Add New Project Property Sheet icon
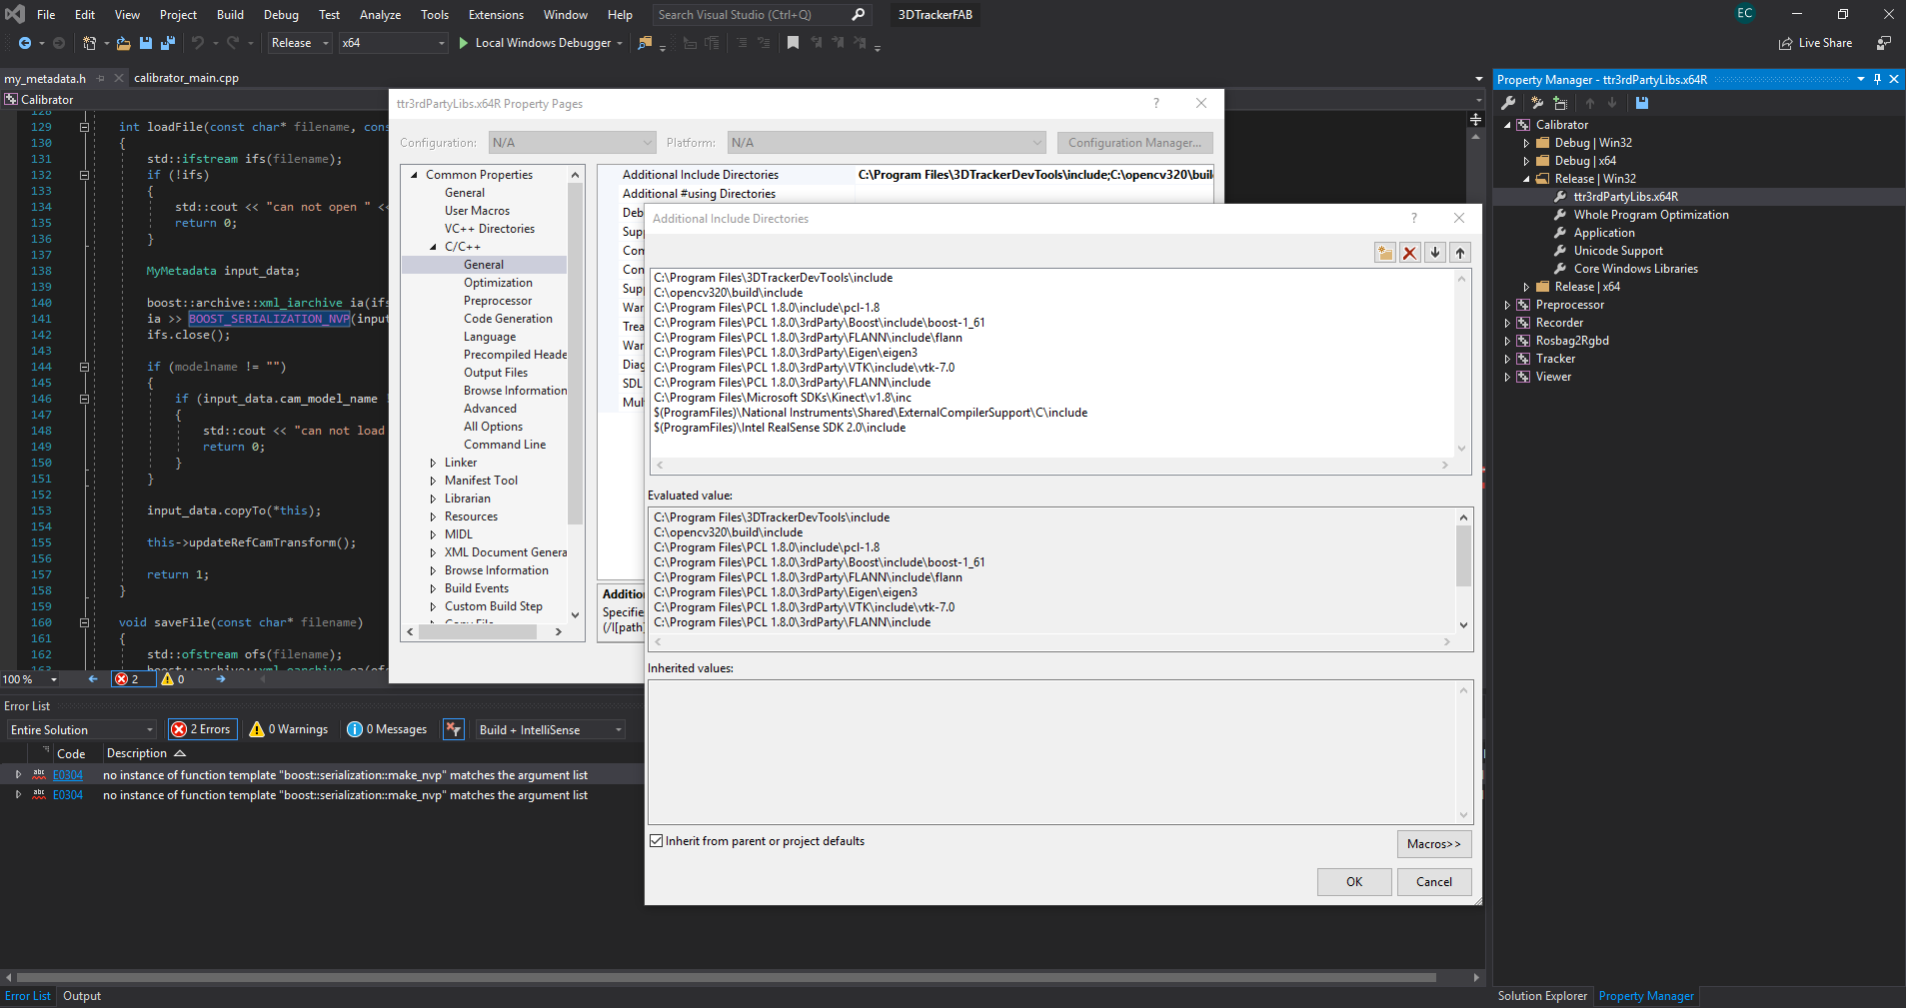 click(1537, 103)
